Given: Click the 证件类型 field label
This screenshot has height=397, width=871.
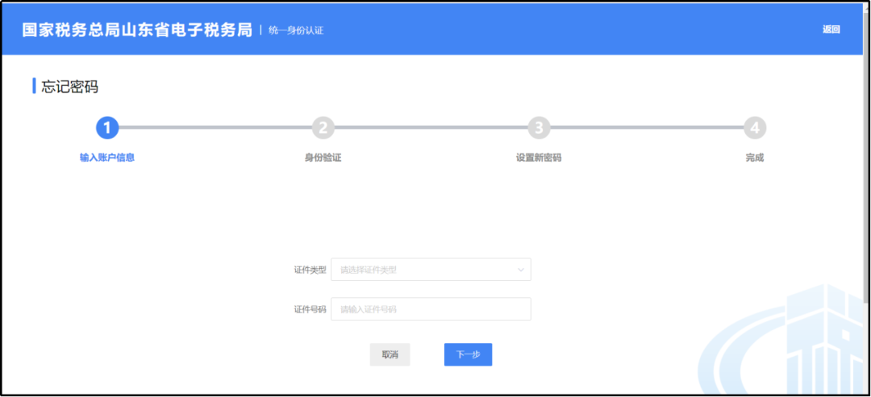Looking at the screenshot, I should [x=310, y=270].
